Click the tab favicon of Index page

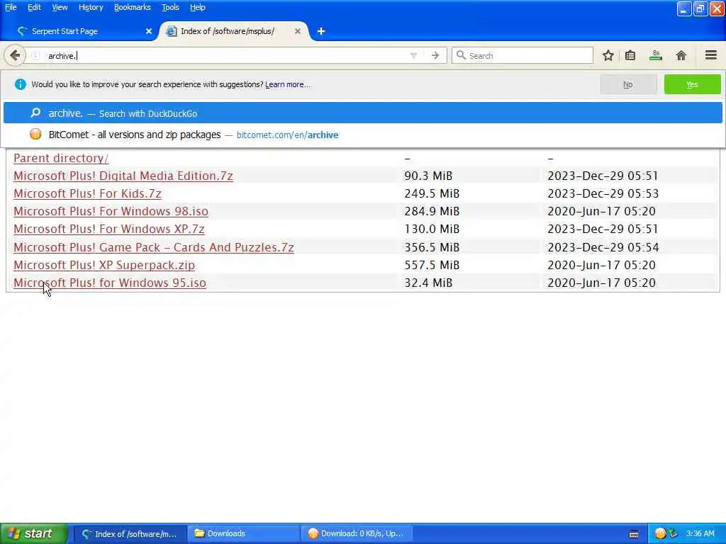tap(172, 31)
